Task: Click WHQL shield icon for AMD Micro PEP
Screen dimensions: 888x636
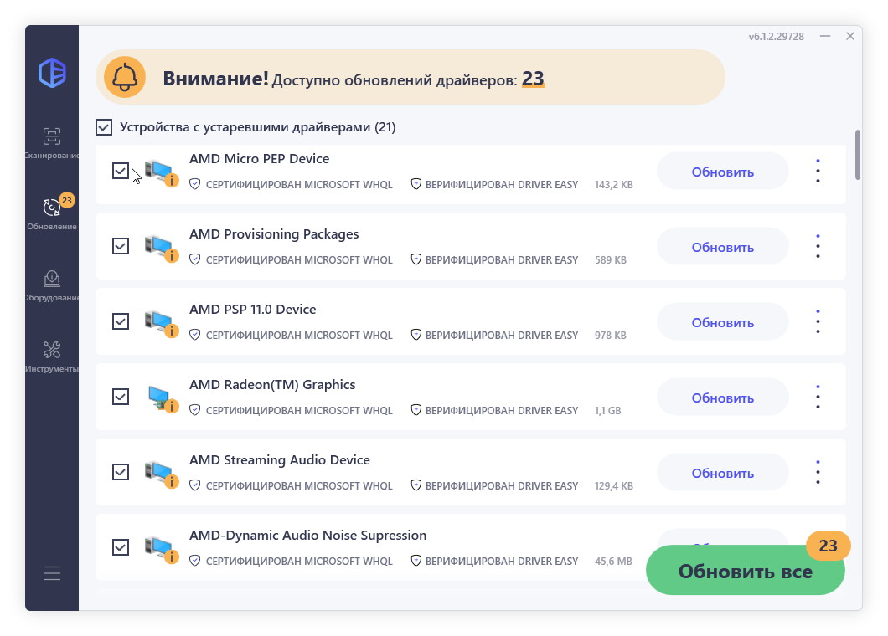Action: pyautogui.click(x=195, y=184)
